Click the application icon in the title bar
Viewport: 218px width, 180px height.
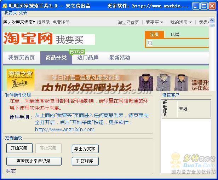[5, 6]
